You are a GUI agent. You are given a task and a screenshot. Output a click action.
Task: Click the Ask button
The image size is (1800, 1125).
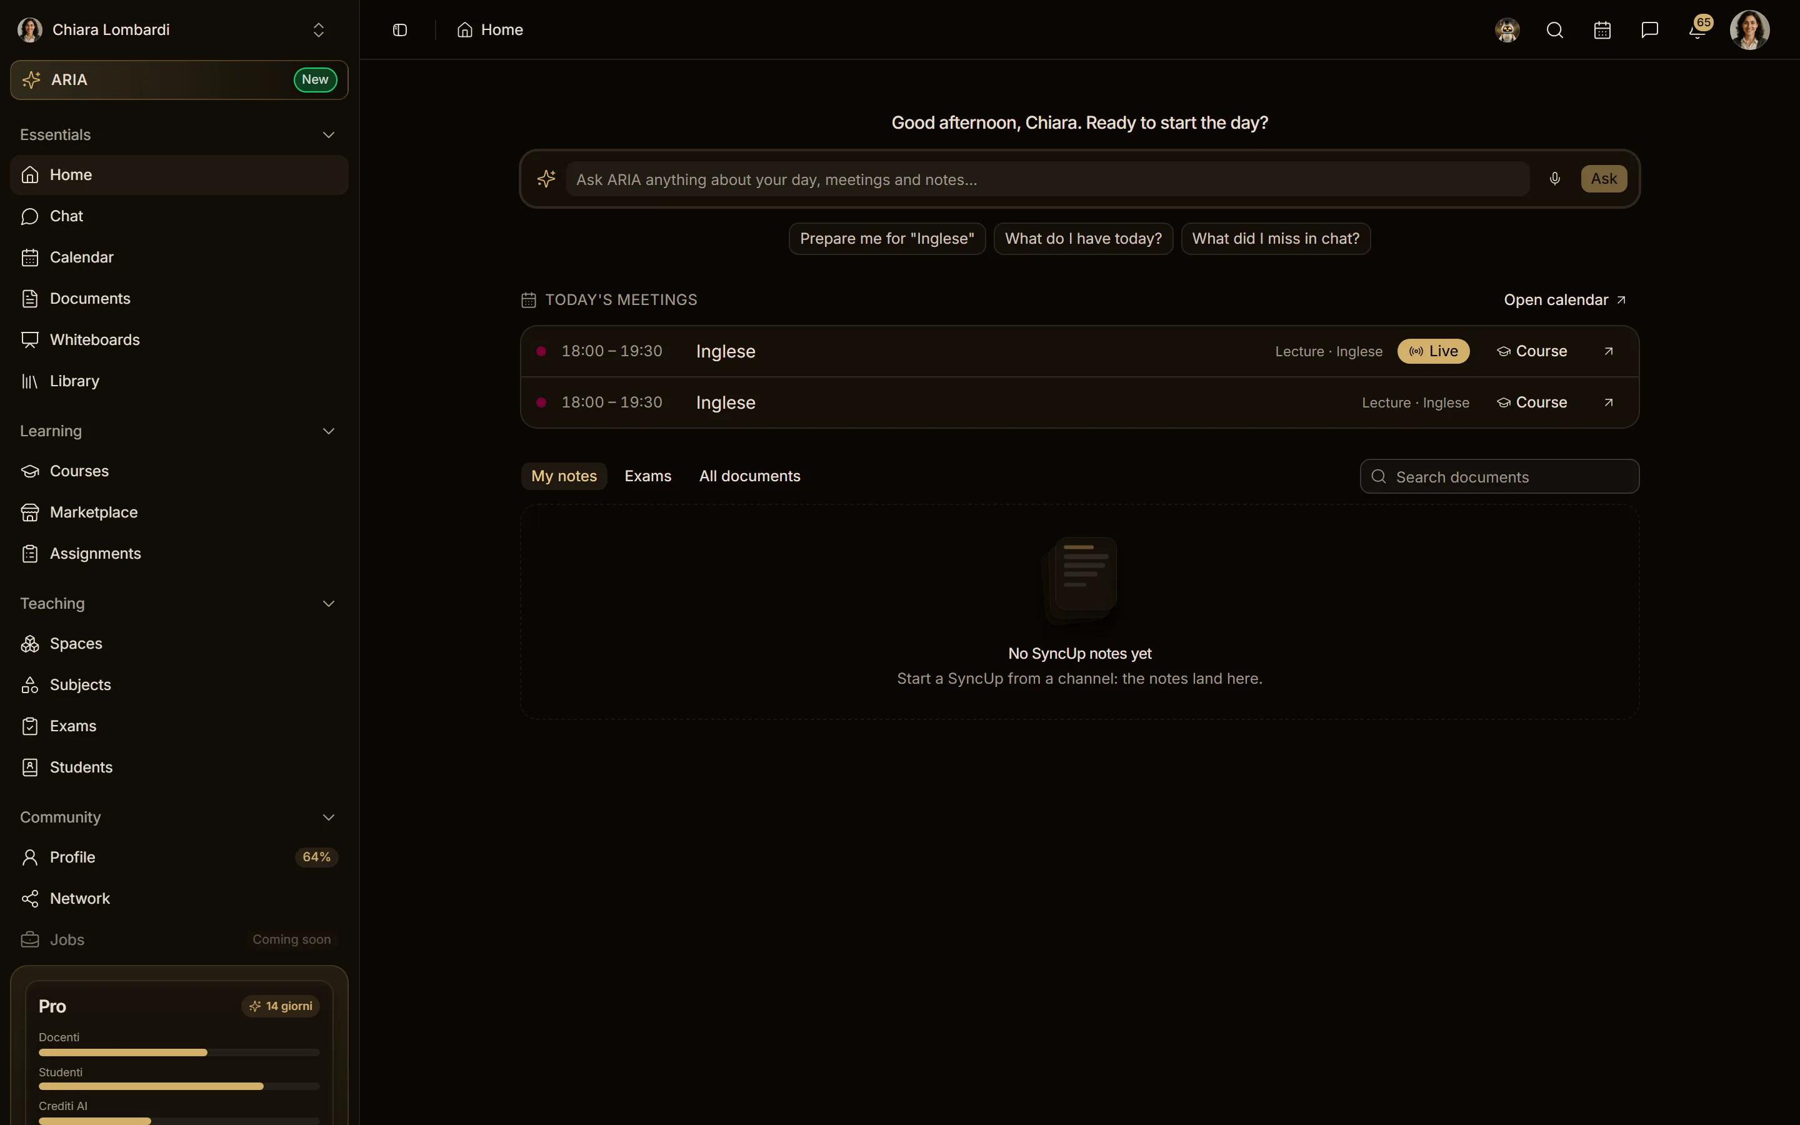click(1604, 179)
